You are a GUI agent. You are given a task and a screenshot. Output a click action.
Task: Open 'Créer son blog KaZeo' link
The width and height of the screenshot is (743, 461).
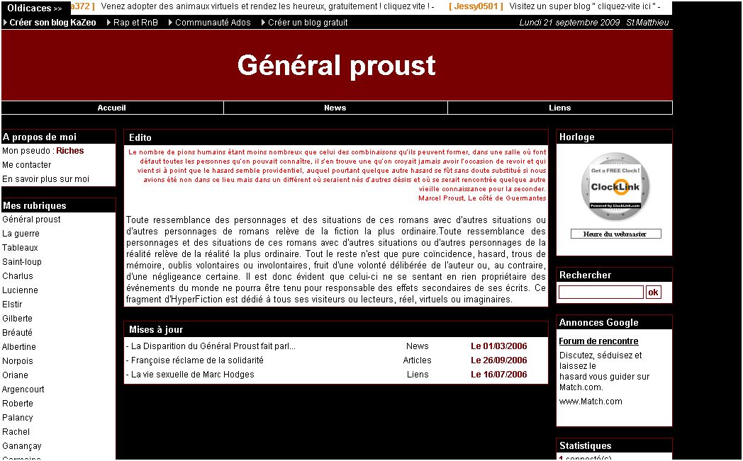point(52,23)
